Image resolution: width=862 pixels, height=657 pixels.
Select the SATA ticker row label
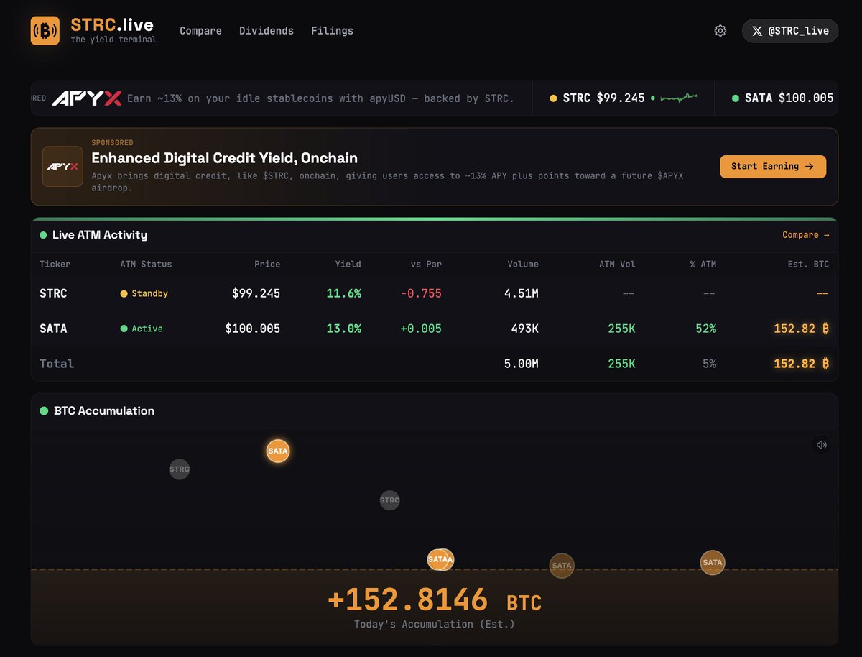point(53,328)
